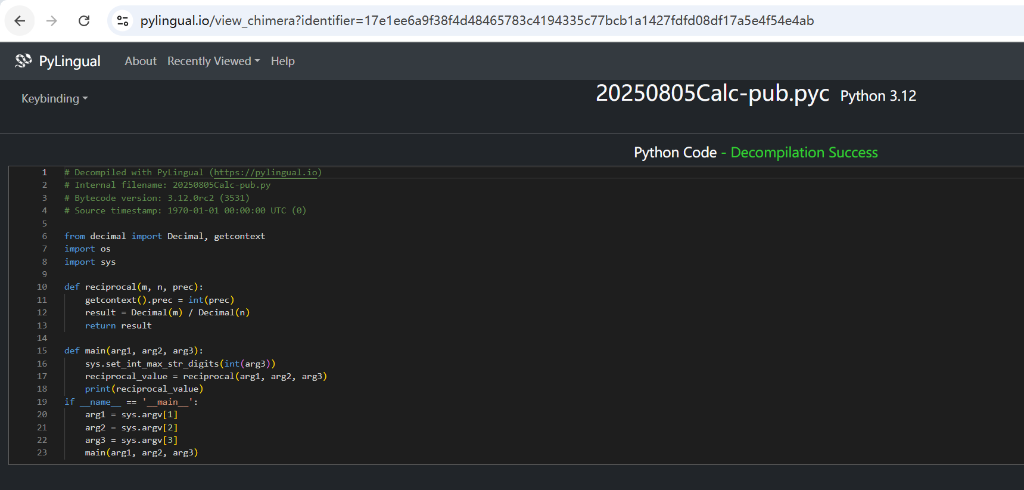Place cursor on the if __name__ line
Image resolution: width=1024 pixels, height=490 pixels.
(131, 402)
